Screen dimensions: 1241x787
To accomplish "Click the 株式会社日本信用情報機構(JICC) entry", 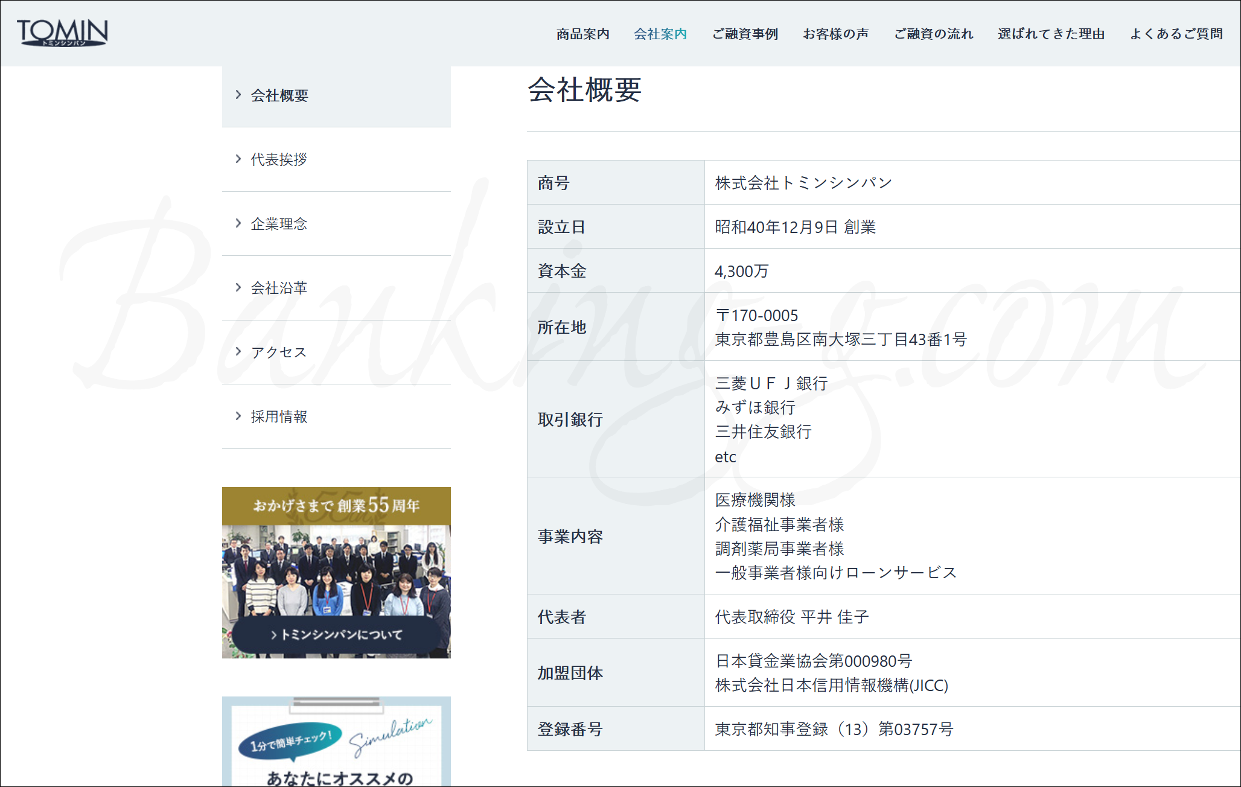I will click(832, 685).
